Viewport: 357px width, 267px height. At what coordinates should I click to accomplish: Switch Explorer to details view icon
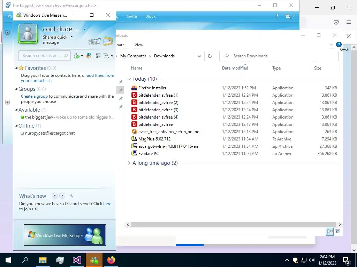[330, 231]
